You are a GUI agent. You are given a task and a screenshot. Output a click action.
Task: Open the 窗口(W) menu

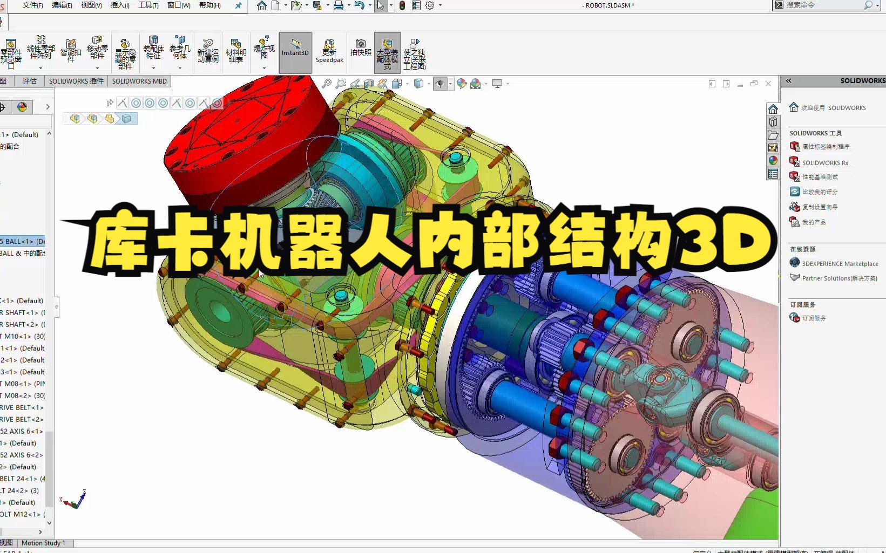[x=179, y=5]
